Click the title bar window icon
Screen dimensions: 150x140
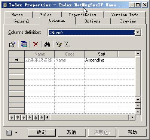5,5
